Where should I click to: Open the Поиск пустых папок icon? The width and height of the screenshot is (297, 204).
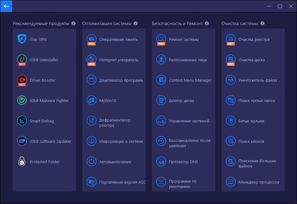[x=230, y=101]
